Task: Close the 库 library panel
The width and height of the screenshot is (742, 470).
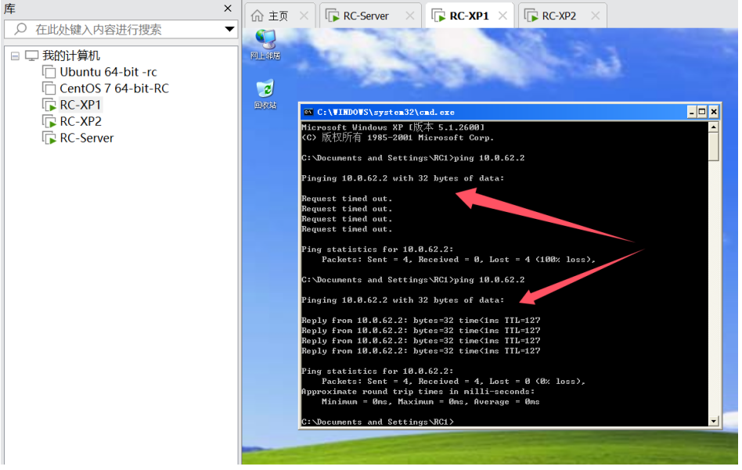Action: [228, 8]
